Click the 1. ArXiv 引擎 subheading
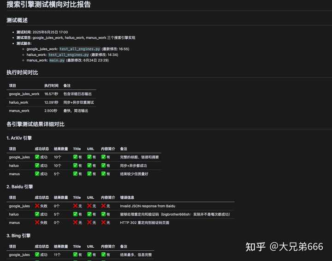The image size is (332, 261). tap(19, 138)
